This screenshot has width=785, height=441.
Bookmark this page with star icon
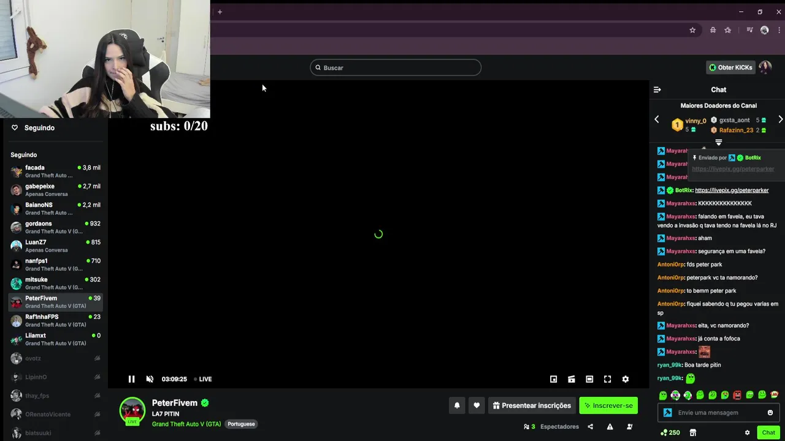(x=692, y=30)
